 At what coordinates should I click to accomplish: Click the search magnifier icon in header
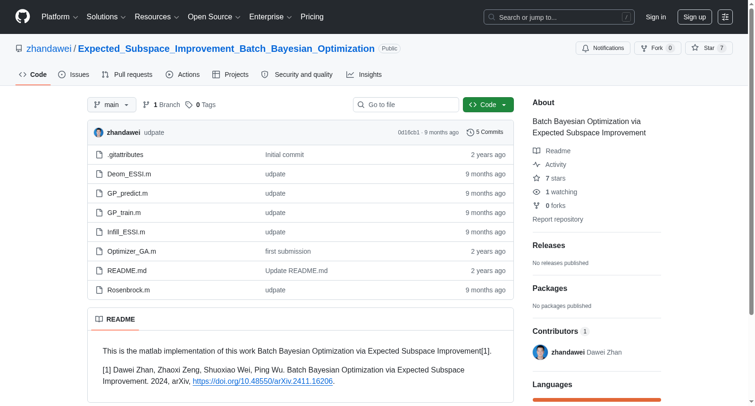[492, 17]
